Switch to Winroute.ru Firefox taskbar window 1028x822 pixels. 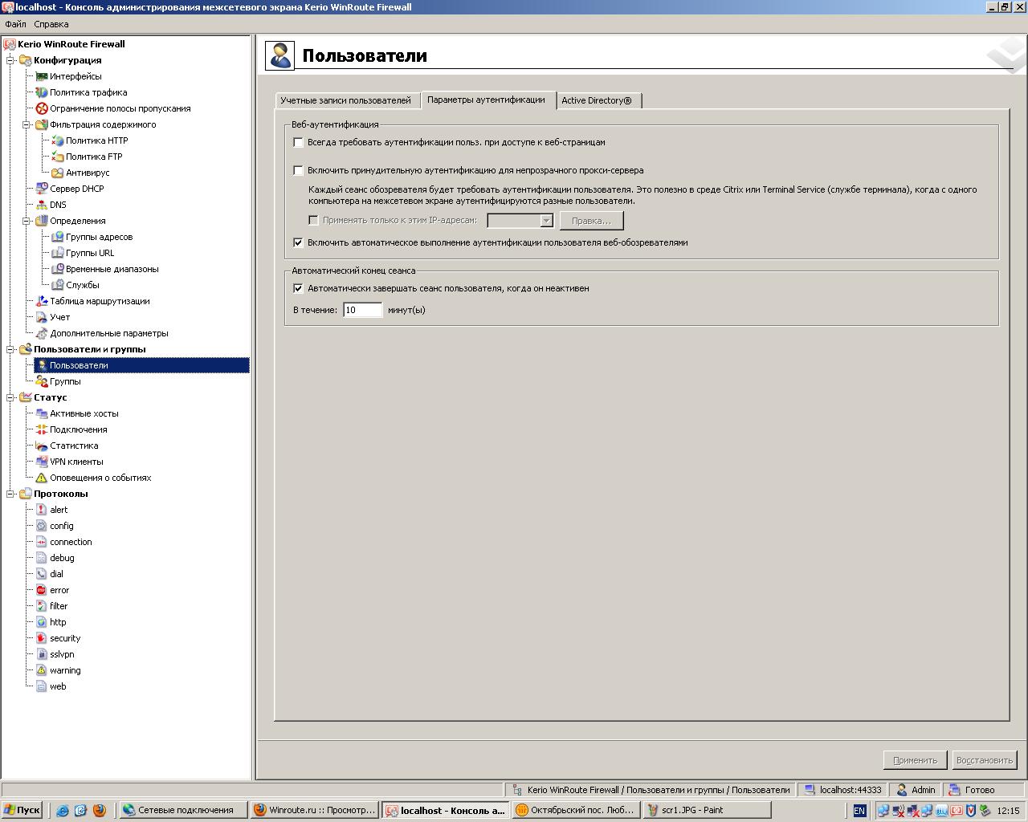pyautogui.click(x=314, y=810)
